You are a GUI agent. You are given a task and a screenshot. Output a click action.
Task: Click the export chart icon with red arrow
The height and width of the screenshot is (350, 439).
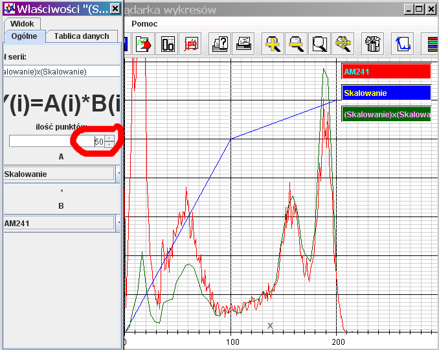144,44
